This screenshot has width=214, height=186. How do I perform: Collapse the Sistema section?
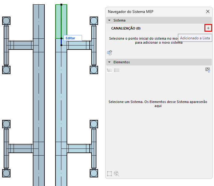(x=109, y=20)
